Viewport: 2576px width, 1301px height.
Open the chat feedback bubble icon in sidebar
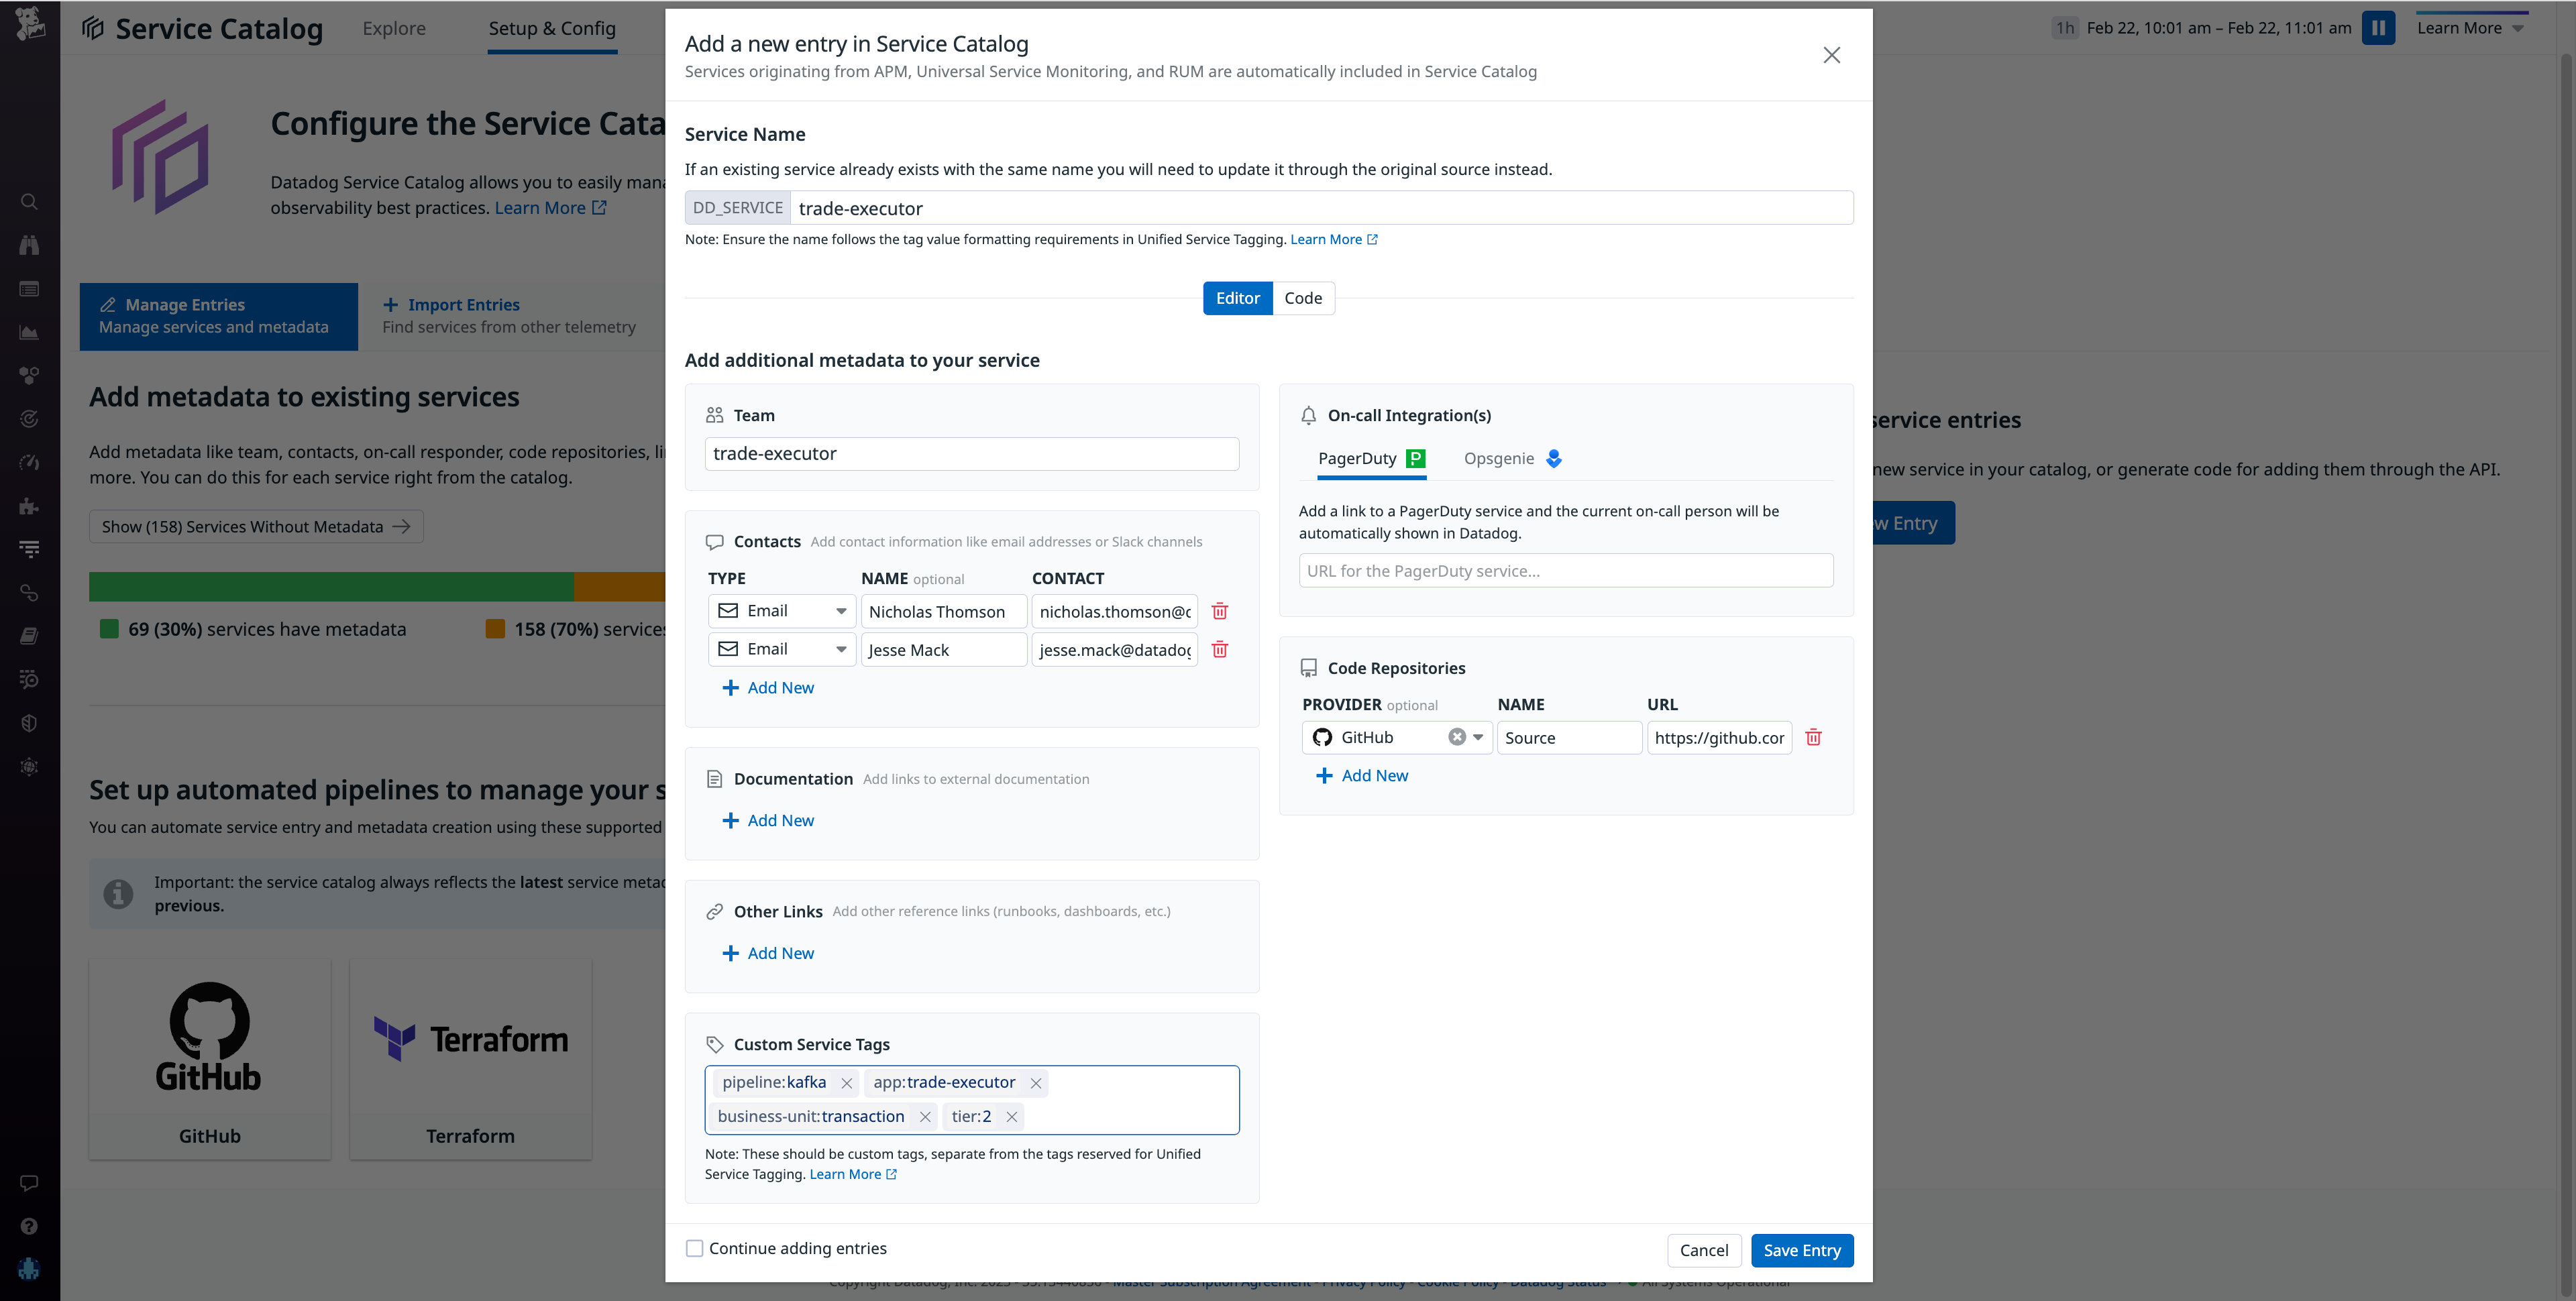29,1182
